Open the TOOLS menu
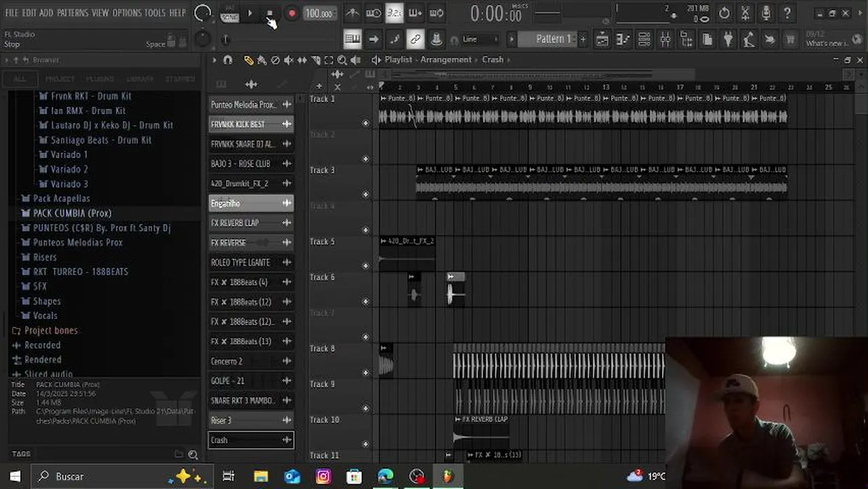868x489 pixels. (x=155, y=13)
